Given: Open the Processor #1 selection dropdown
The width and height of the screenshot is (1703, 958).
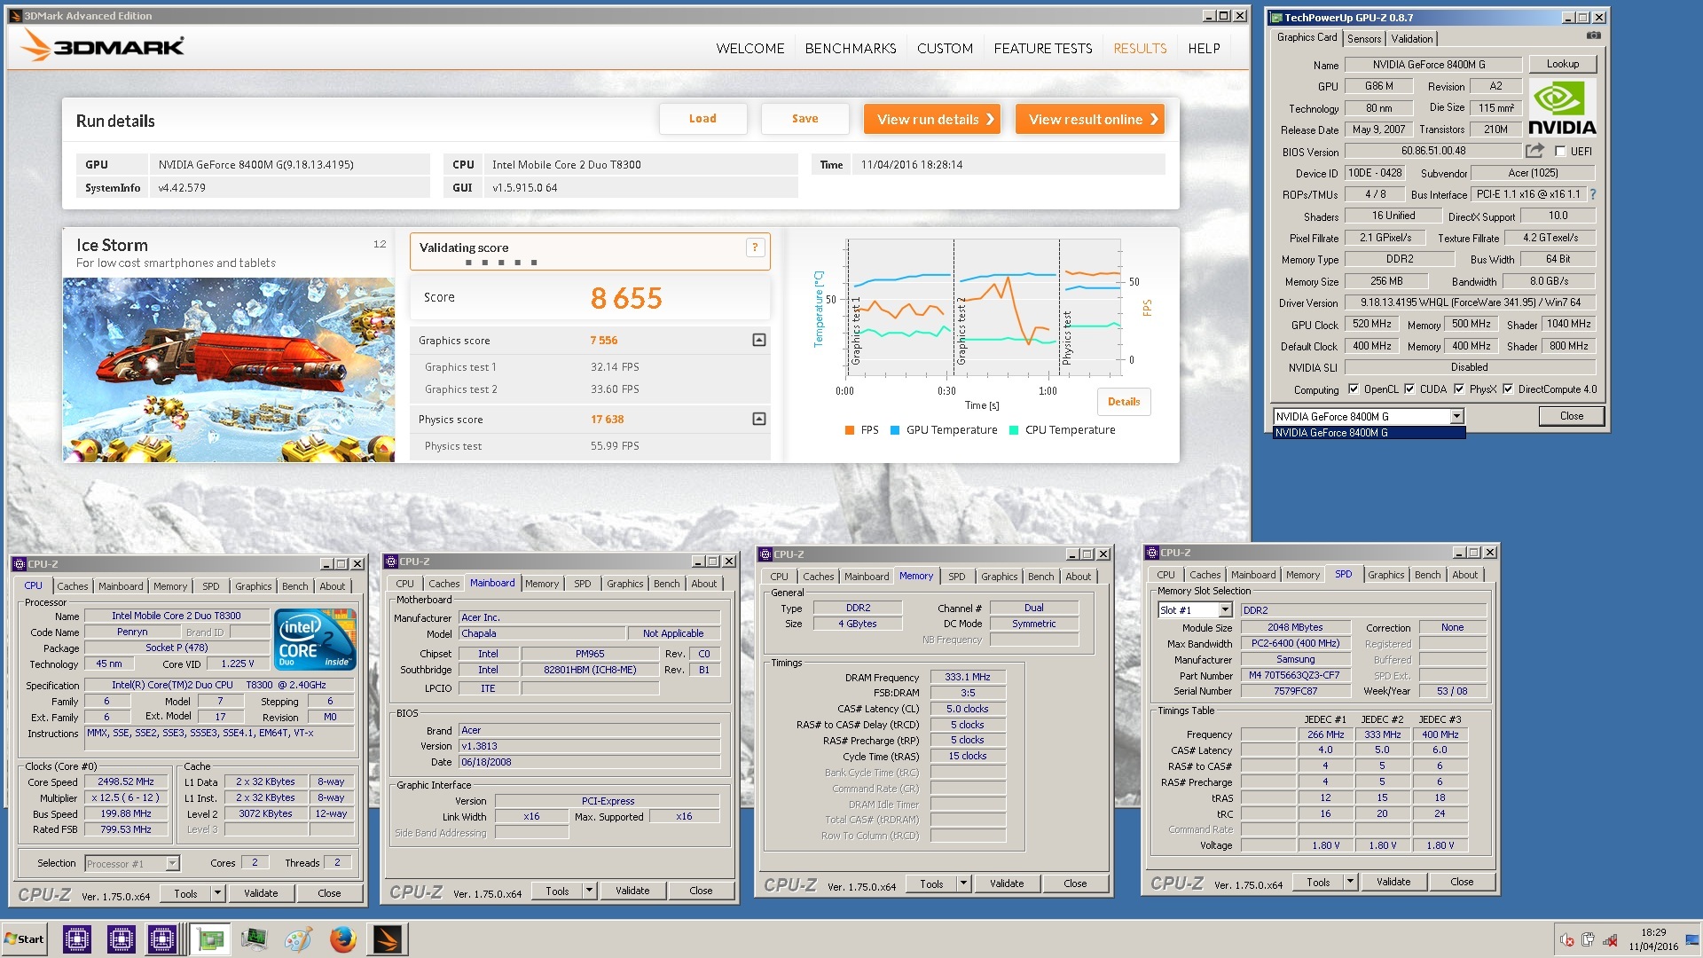Looking at the screenshot, I should point(172,863).
